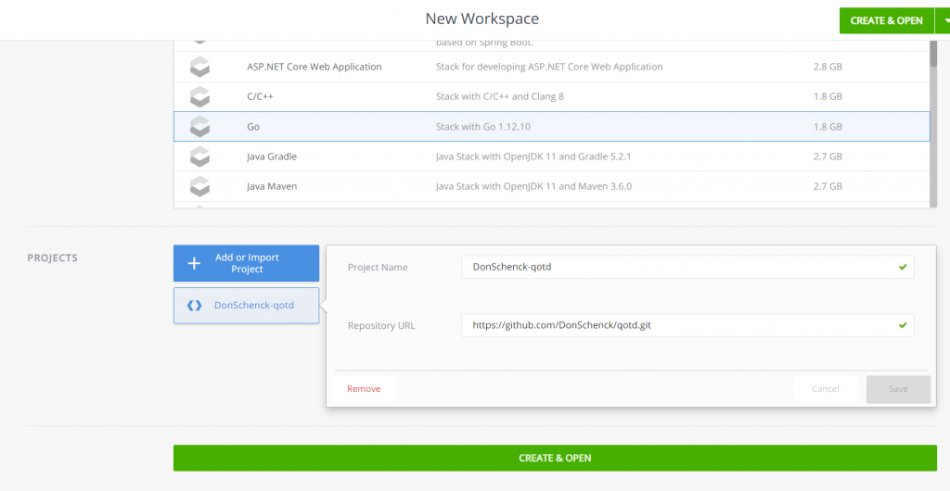Select the DonSchenck-qotd project tab
Viewport: 950px width, 491px height.
[x=246, y=305]
